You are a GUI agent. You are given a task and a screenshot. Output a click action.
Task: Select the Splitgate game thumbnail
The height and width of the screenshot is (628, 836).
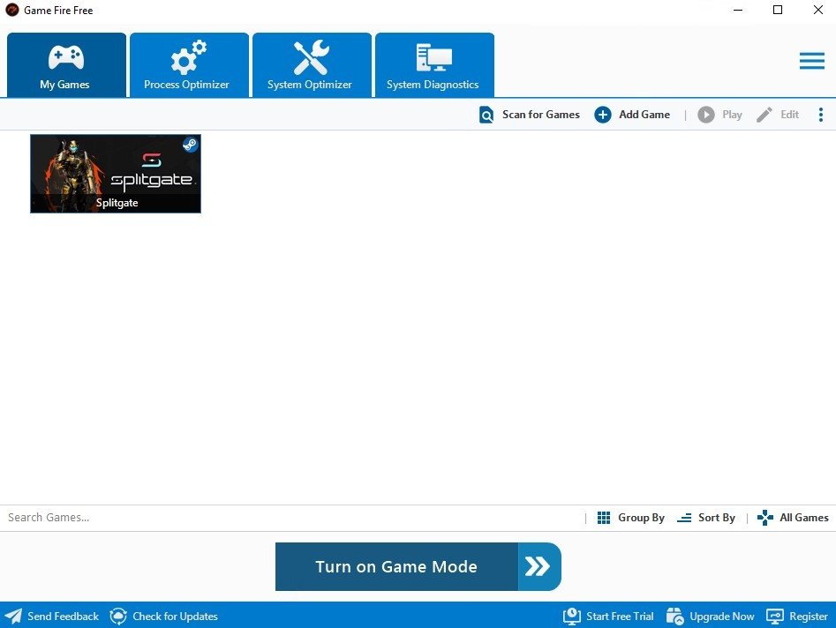[x=116, y=174]
